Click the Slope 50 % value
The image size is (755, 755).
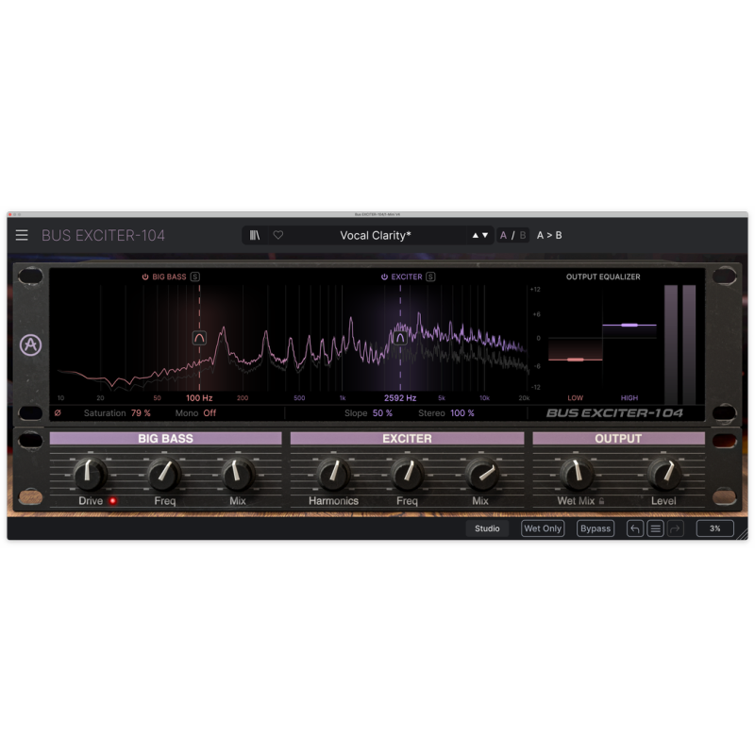[x=382, y=413]
